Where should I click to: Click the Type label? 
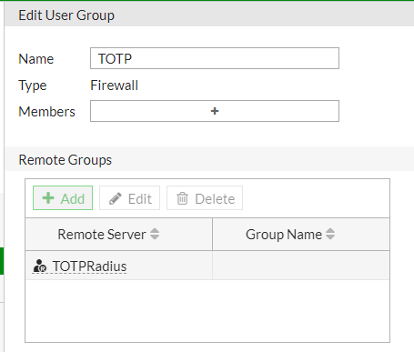point(33,85)
